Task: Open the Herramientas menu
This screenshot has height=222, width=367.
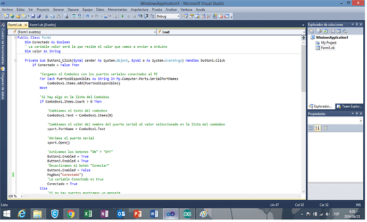Action: [118, 10]
